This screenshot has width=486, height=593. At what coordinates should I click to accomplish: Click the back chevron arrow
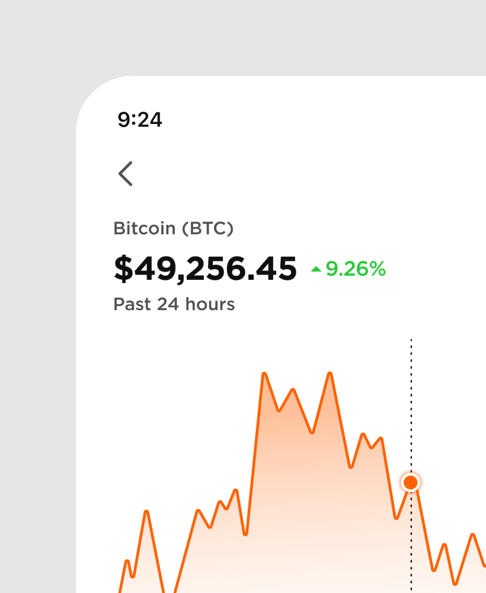(125, 173)
